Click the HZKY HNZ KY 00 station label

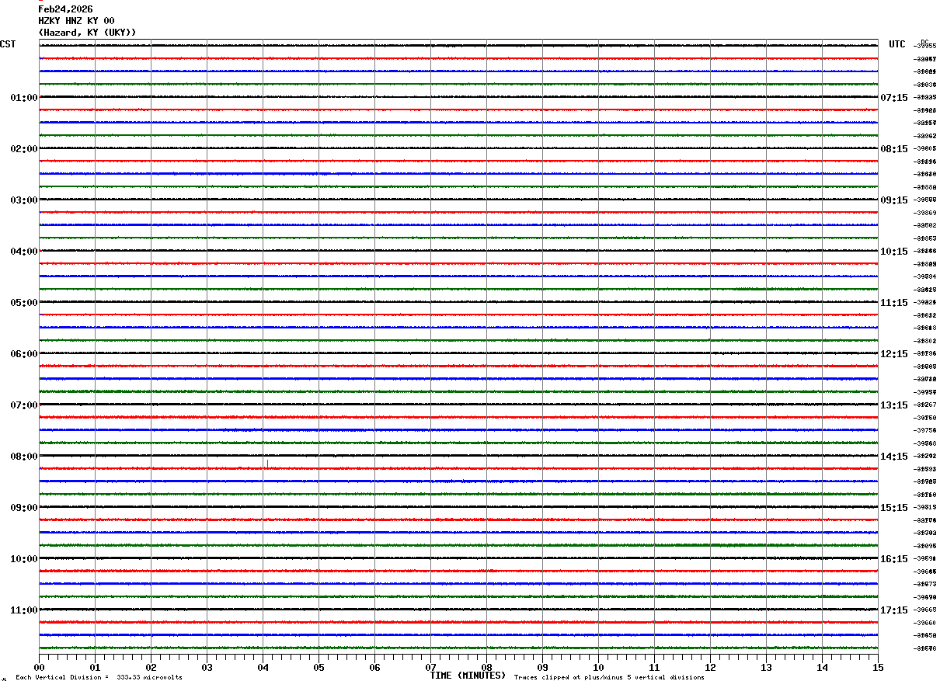click(76, 21)
